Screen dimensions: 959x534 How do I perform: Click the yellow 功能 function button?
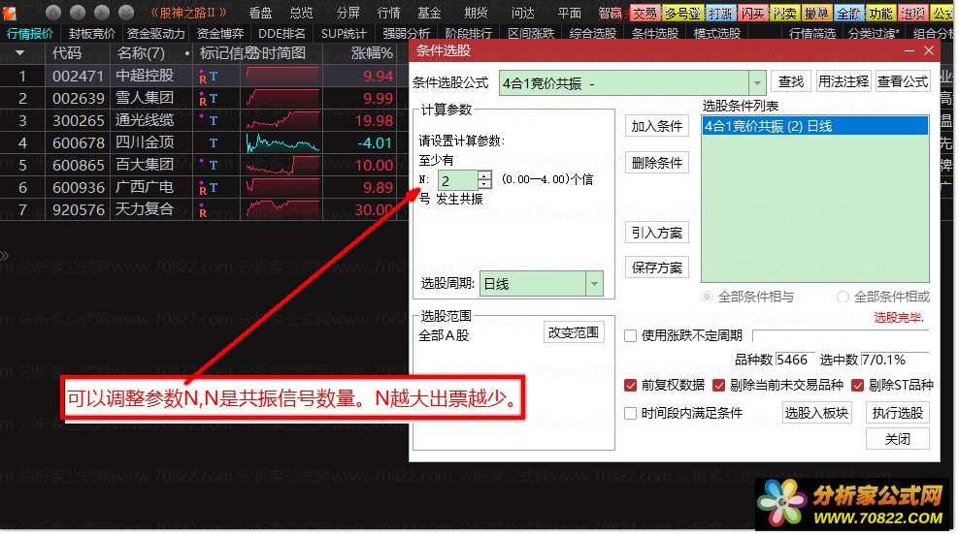click(x=880, y=13)
